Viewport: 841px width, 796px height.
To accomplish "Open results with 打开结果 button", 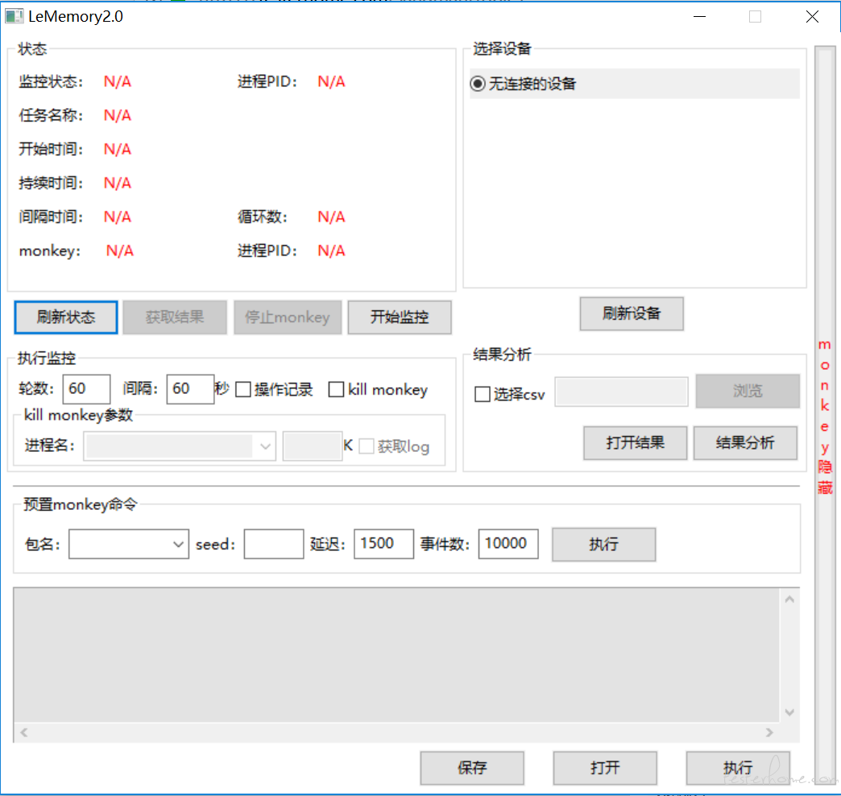I will tap(635, 443).
